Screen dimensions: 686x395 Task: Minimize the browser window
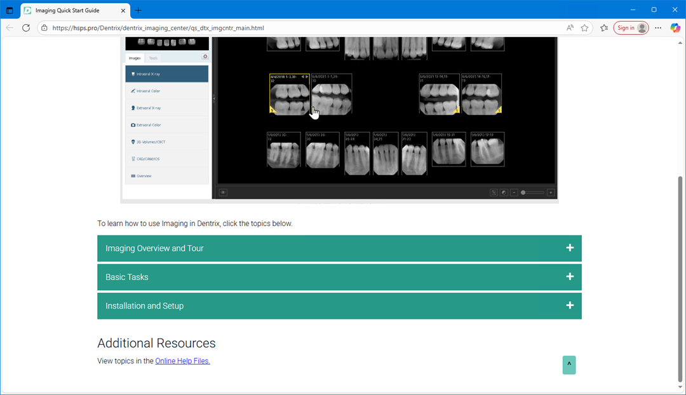click(633, 10)
